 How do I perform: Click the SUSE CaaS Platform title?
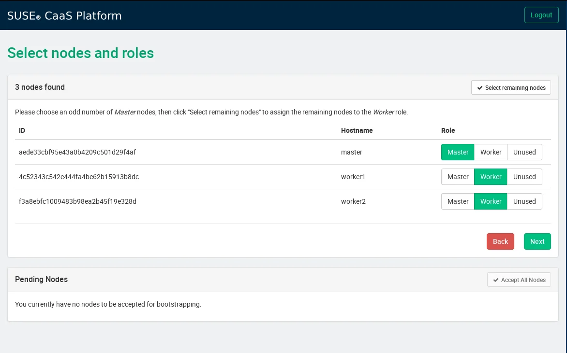[x=64, y=15]
